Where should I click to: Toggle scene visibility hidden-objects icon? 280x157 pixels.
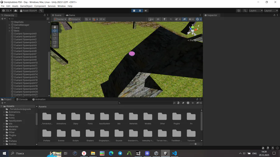point(184,19)
